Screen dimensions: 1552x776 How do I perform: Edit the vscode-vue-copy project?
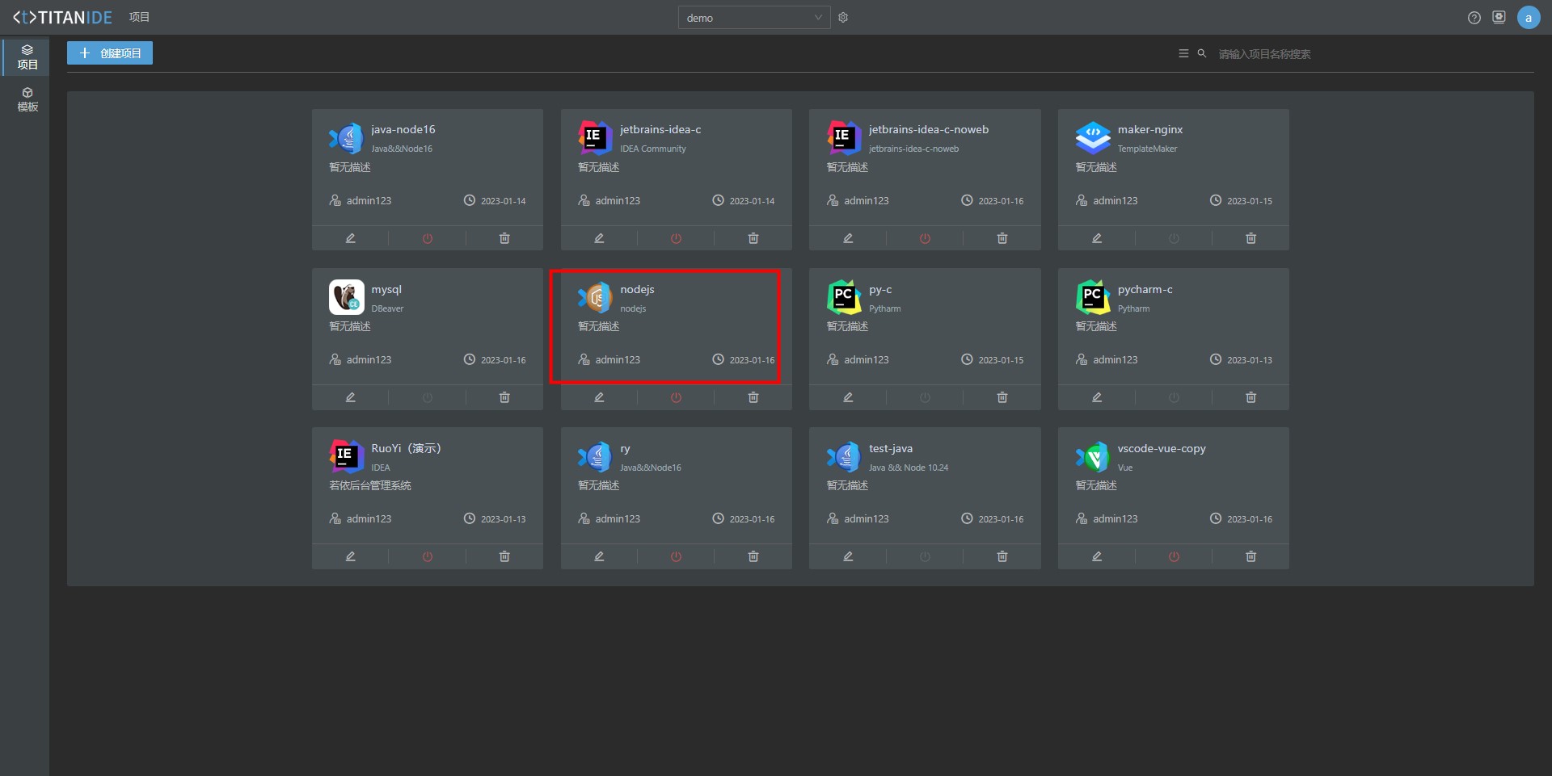tap(1097, 556)
